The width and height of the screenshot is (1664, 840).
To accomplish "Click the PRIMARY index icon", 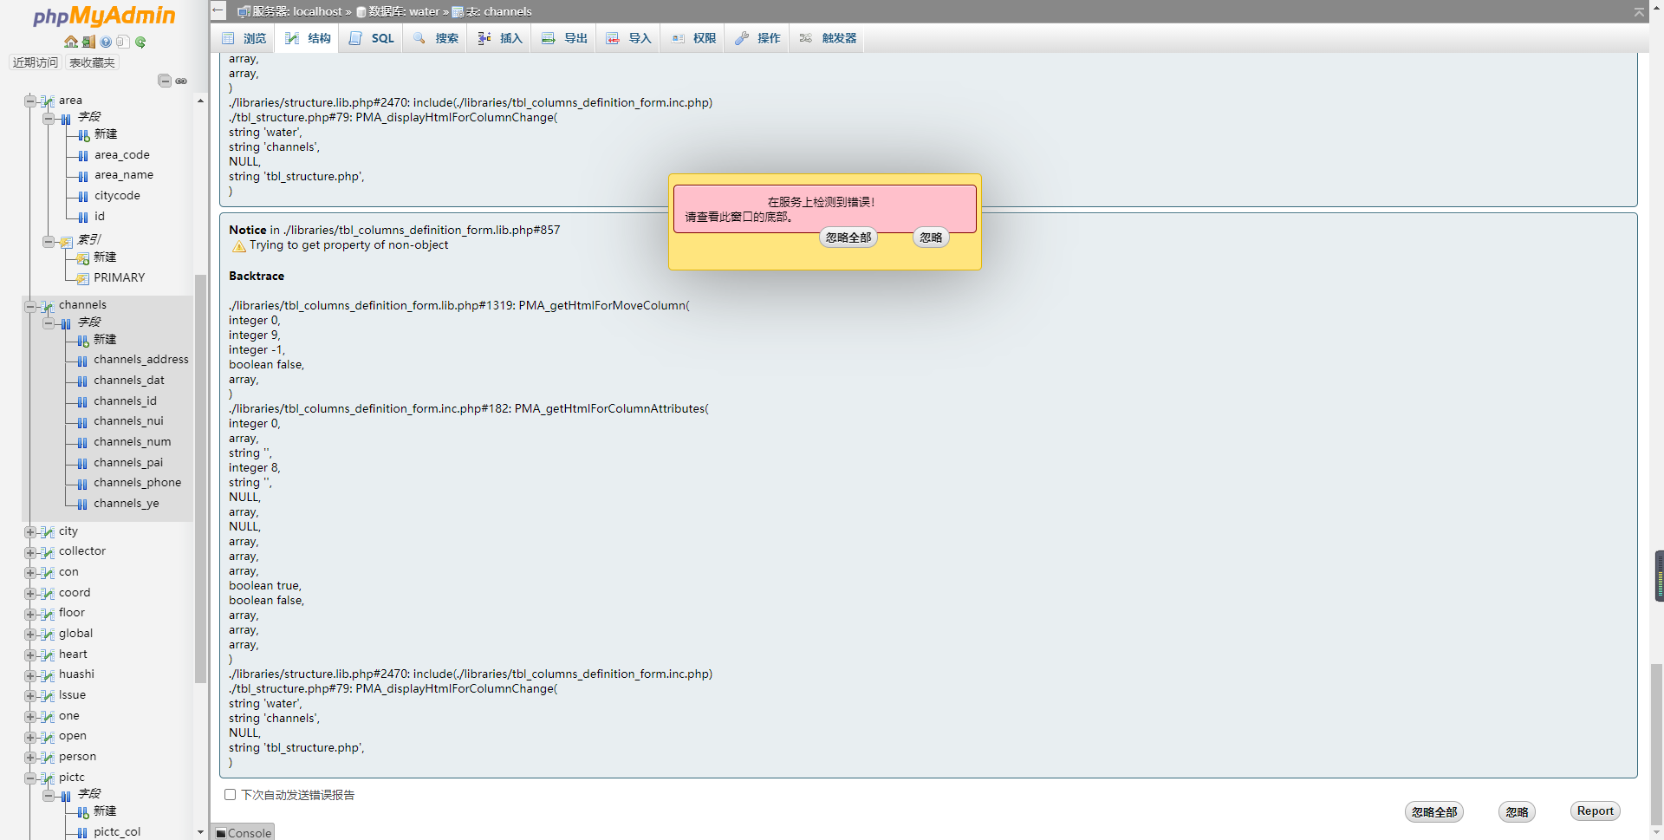I will point(83,278).
